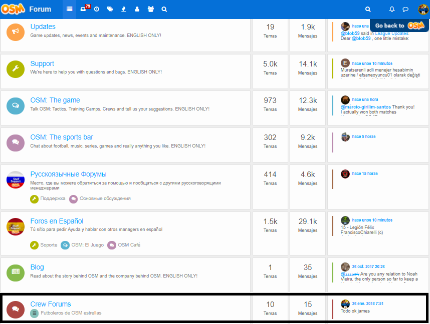The image size is (430, 324).
Task: Click the search icon next to groups icon
Action: click(164, 9)
